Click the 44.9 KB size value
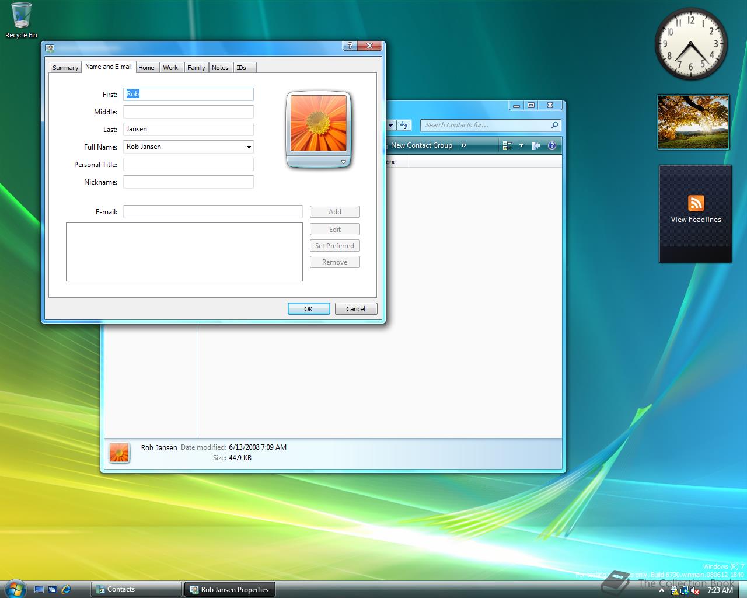 pos(240,458)
